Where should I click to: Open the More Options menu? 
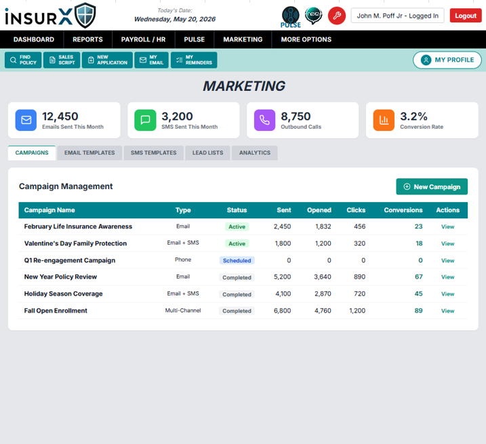pyautogui.click(x=306, y=39)
